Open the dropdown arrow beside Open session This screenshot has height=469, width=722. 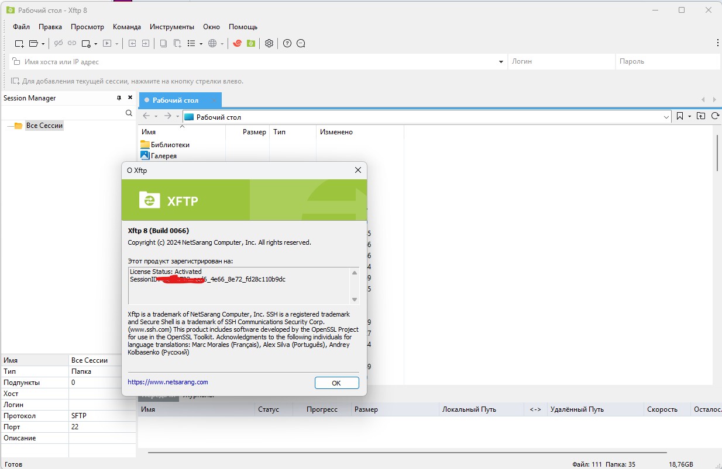click(43, 44)
